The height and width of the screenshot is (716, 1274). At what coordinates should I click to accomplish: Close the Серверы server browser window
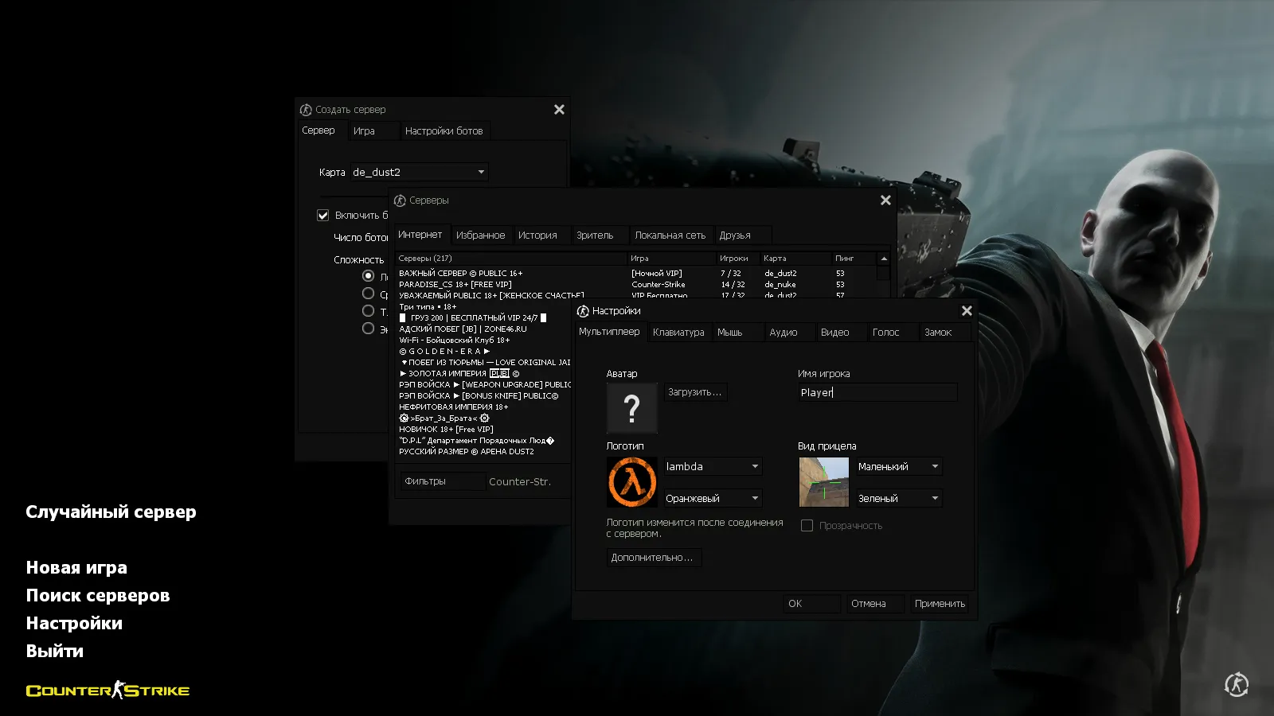click(x=885, y=200)
